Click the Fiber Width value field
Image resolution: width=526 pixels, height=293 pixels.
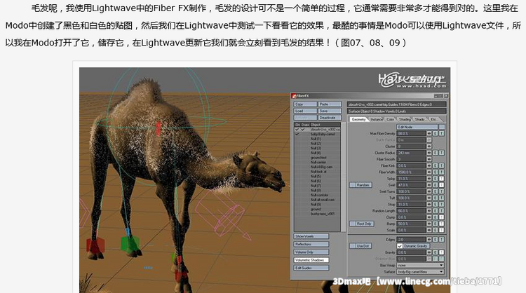(x=411, y=172)
